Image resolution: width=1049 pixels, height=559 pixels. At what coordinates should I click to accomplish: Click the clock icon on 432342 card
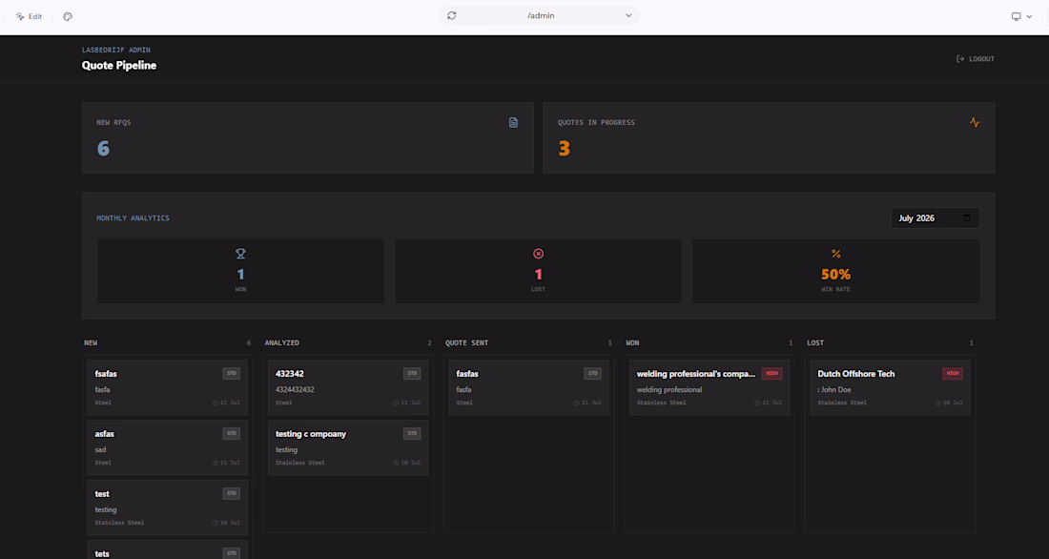396,403
